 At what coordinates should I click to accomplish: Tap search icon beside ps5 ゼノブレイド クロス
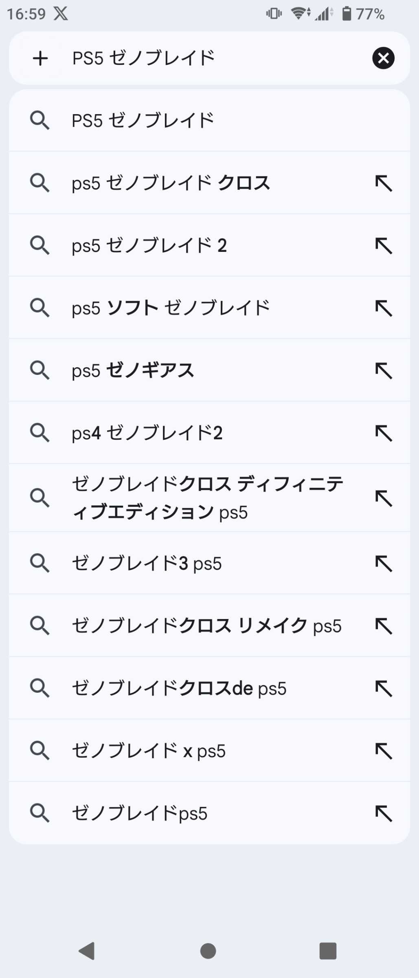pyautogui.click(x=40, y=183)
